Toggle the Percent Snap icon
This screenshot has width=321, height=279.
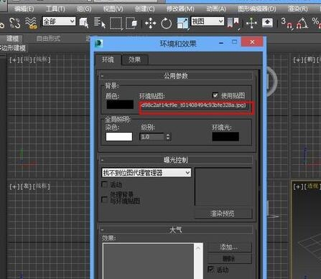[317, 23]
